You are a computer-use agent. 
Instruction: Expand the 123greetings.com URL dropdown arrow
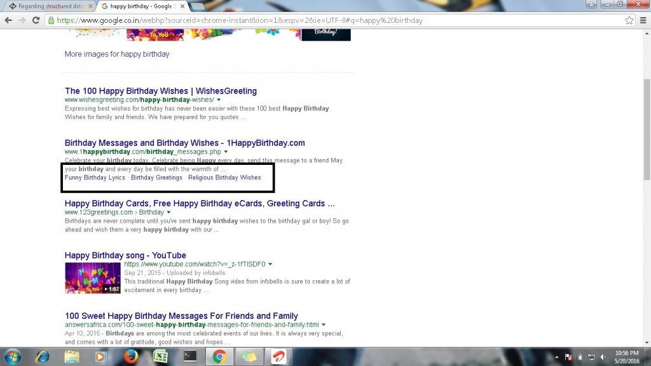168,212
